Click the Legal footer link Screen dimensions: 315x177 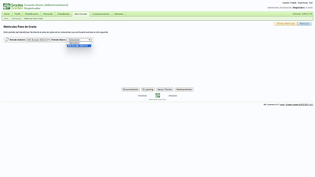282,105
